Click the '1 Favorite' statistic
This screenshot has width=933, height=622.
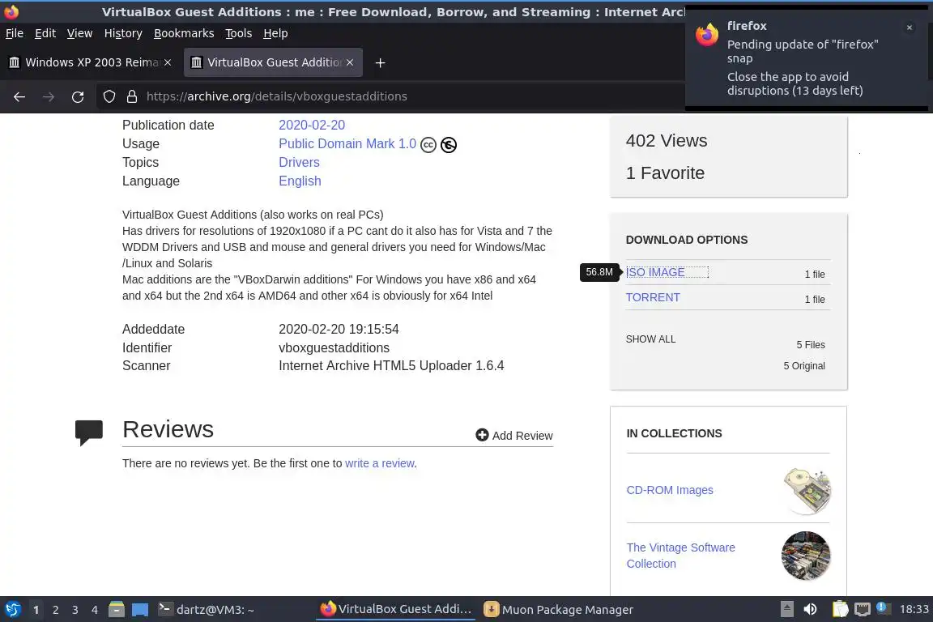665,173
